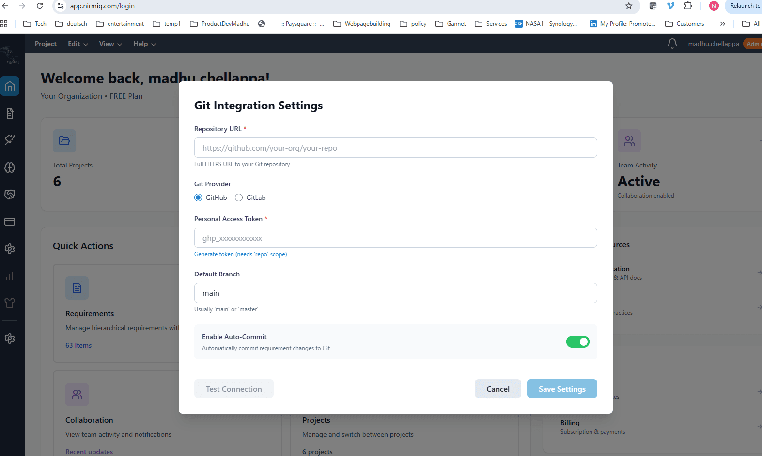Click the rocket icon in sidebar
The image size is (762, 456).
pos(10,140)
